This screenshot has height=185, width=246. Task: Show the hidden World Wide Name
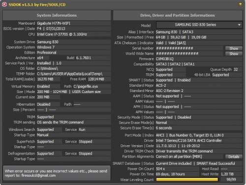pyautogui.click(x=234, y=54)
